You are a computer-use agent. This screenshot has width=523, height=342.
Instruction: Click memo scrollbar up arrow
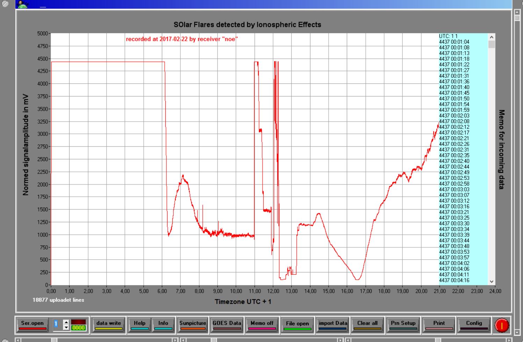(x=492, y=37)
